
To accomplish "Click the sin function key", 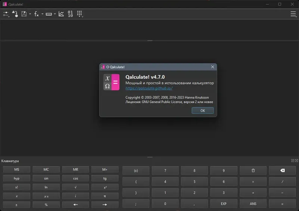I will pos(46,178).
